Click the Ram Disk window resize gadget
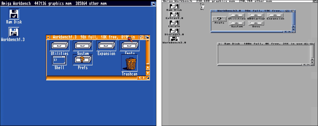Image resolution: width=318 pixels, height=126 pixels. (x=312, y=65)
